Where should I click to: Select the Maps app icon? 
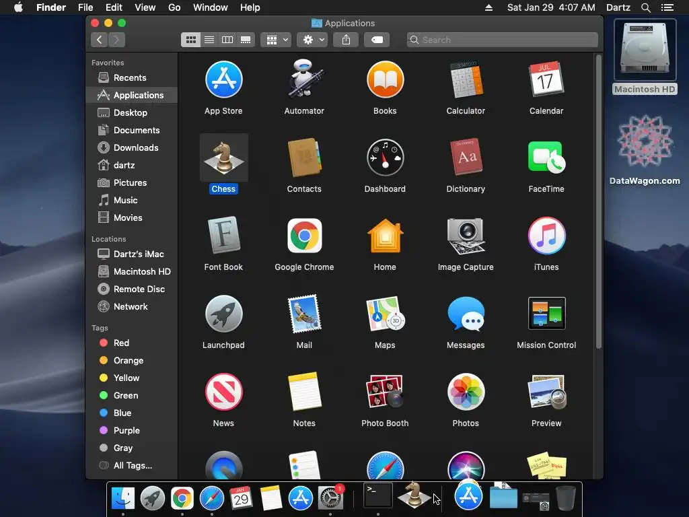[x=385, y=314]
